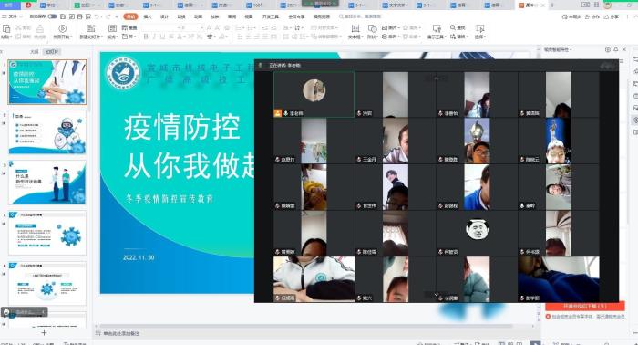Screen dimensions: 638x345
Task: Open the Insert ribbon tab
Action: (148, 16)
